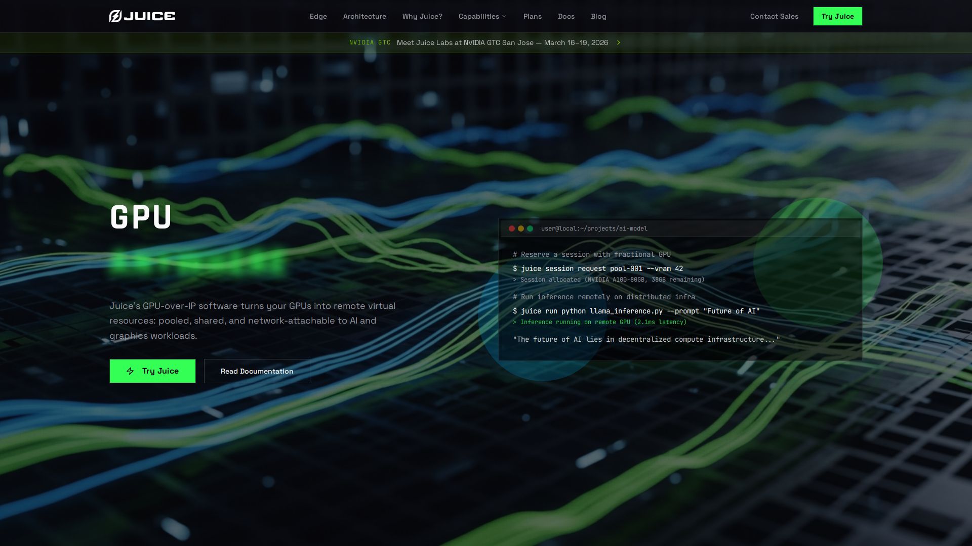Click the red terminal window dot
This screenshot has width=972, height=546.
pos(512,229)
